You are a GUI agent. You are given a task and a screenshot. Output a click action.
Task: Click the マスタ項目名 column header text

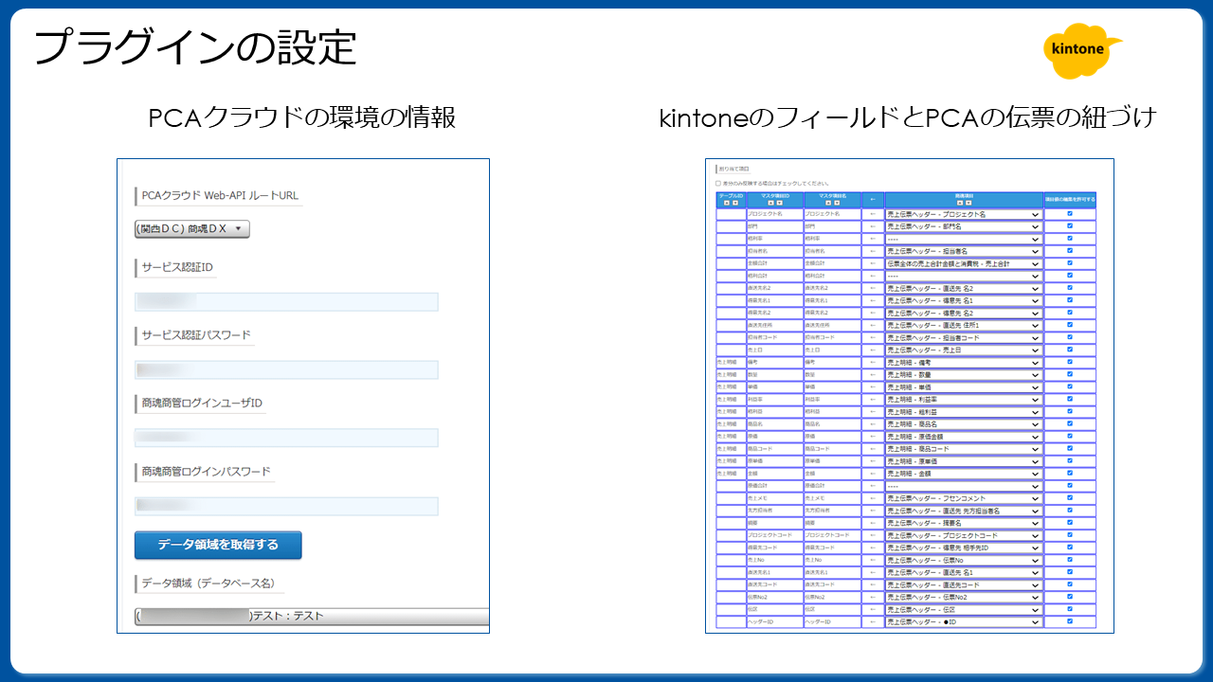coord(832,196)
